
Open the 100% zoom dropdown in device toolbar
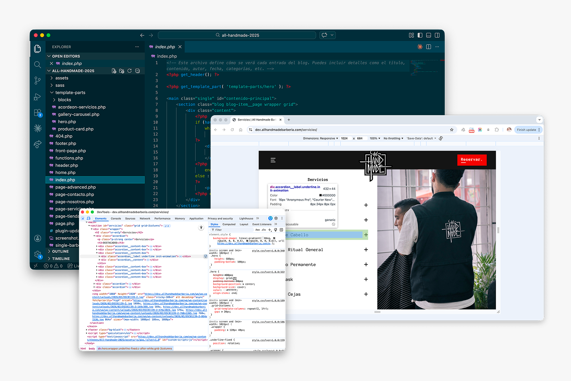[375, 138]
